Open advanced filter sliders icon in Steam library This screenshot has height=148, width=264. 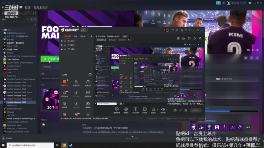(35, 25)
